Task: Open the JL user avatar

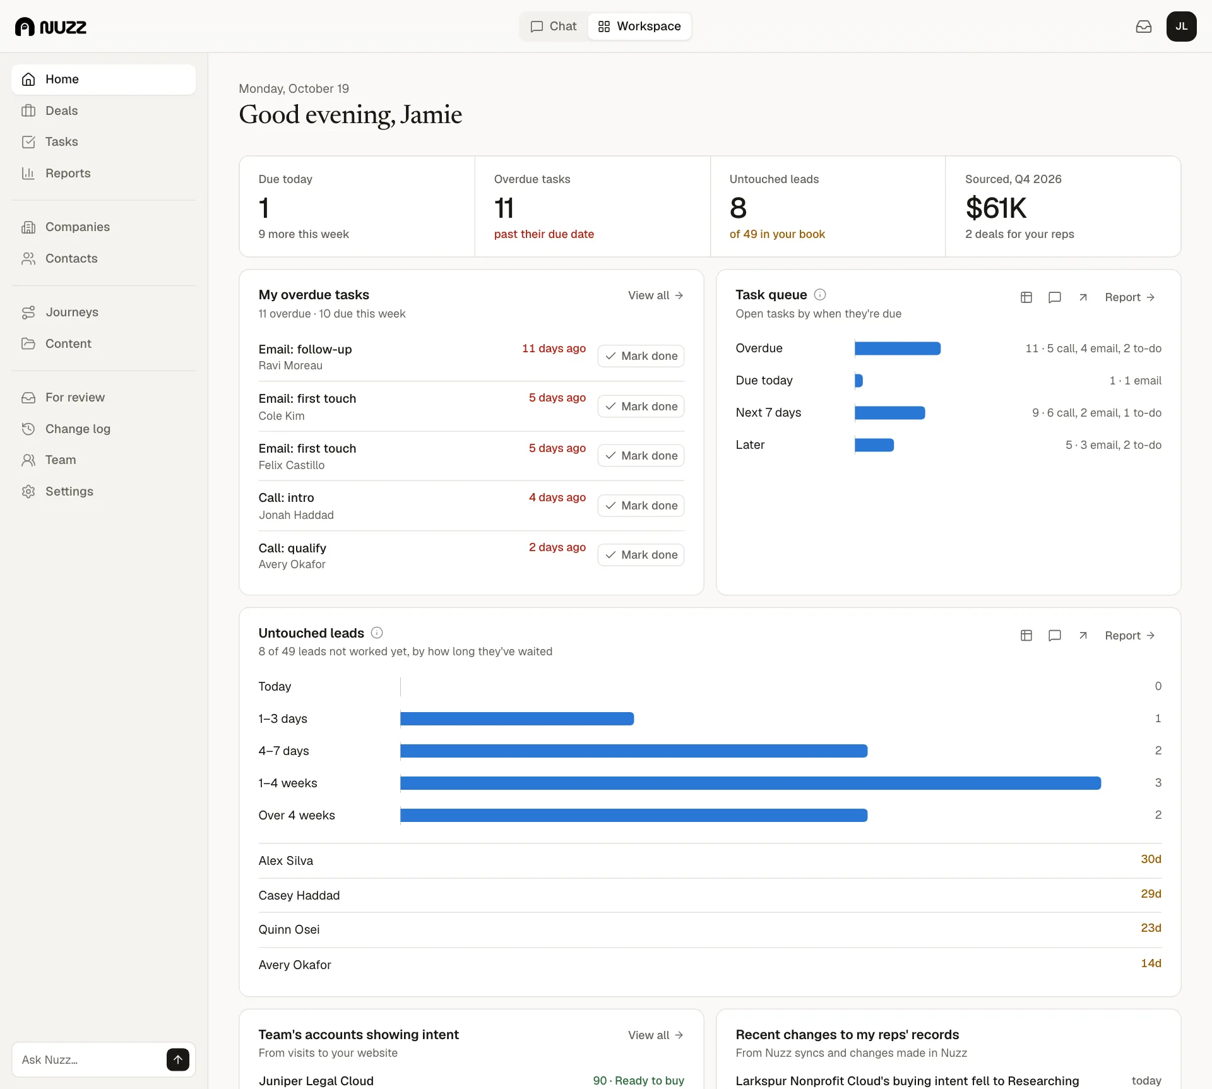Action: tap(1181, 27)
